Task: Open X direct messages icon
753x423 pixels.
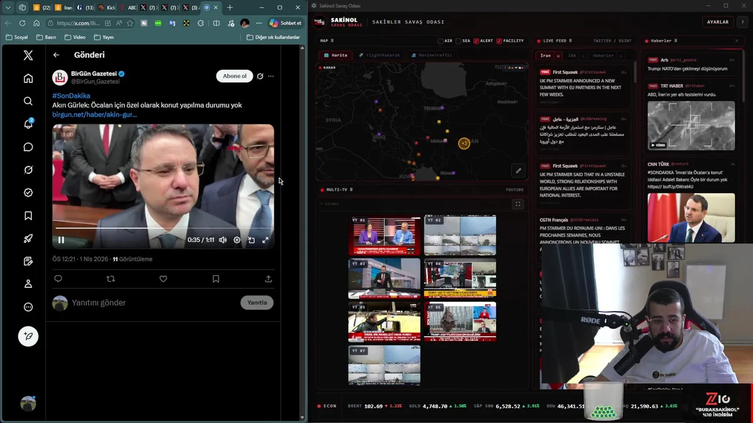Action: click(28, 147)
